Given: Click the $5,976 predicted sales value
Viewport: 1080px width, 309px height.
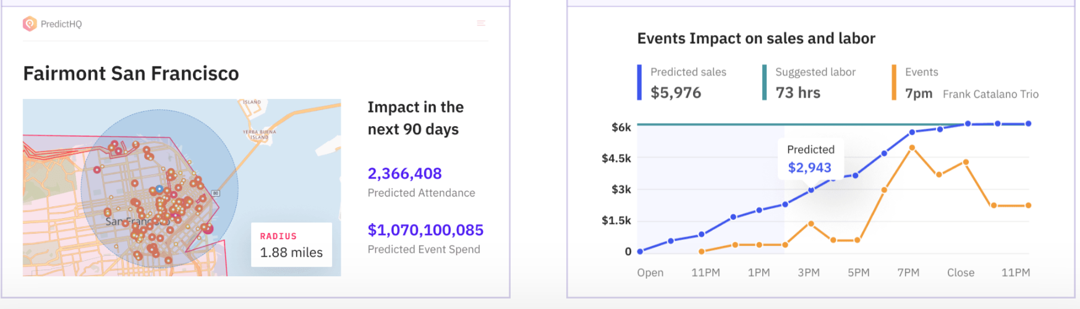Looking at the screenshot, I should pyautogui.click(x=676, y=93).
